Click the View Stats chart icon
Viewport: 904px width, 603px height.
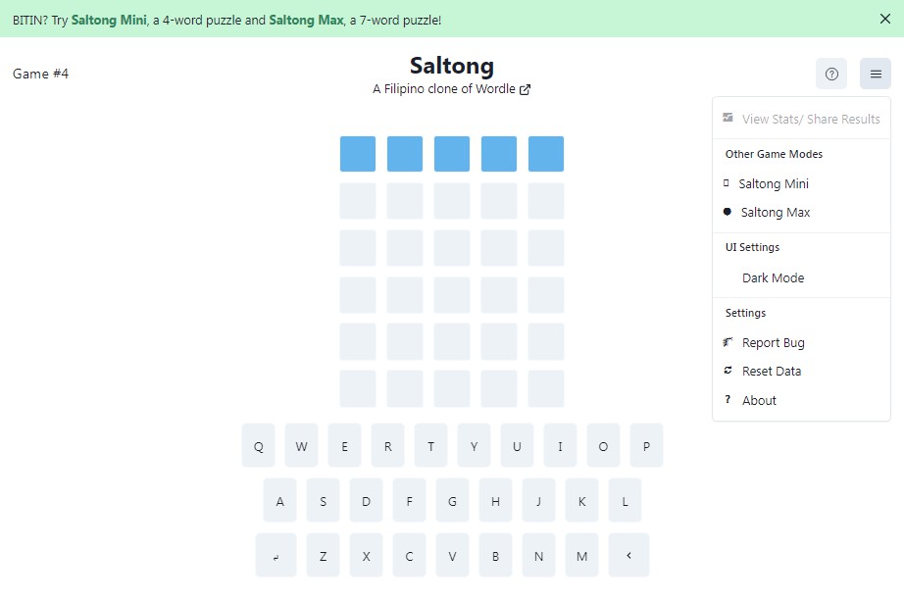[x=727, y=118]
